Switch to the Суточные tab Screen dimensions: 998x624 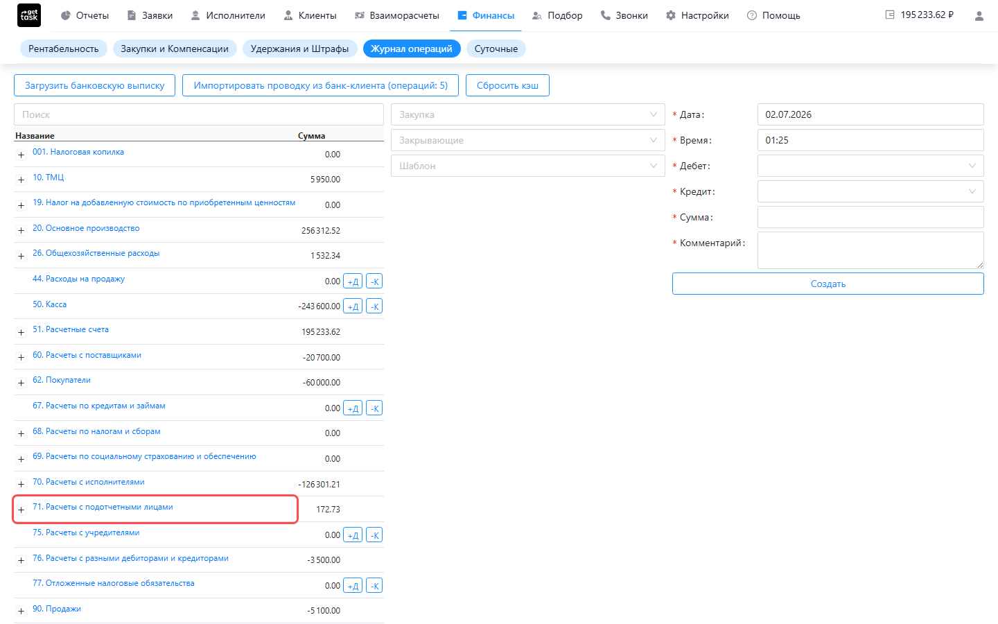pos(496,49)
